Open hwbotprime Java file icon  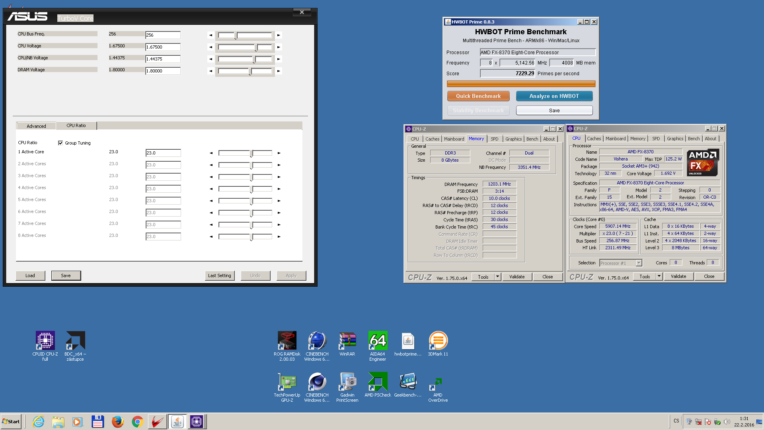(x=408, y=344)
